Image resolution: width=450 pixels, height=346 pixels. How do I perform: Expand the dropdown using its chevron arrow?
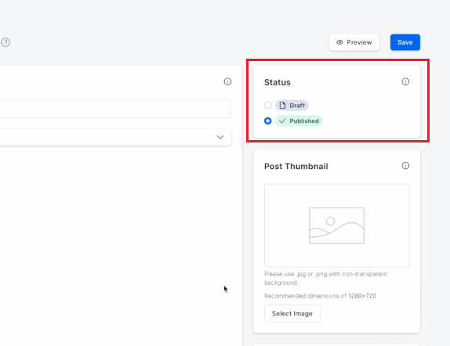point(220,137)
